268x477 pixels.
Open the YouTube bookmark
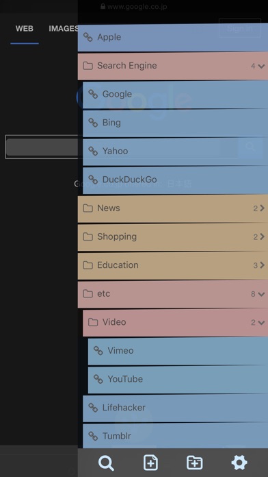[178, 380]
